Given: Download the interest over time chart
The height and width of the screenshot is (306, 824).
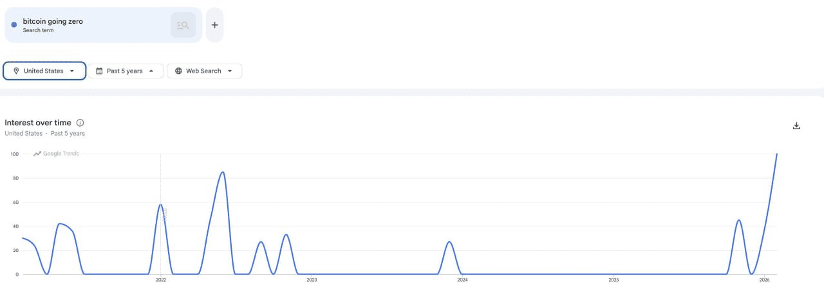Looking at the screenshot, I should point(796,126).
